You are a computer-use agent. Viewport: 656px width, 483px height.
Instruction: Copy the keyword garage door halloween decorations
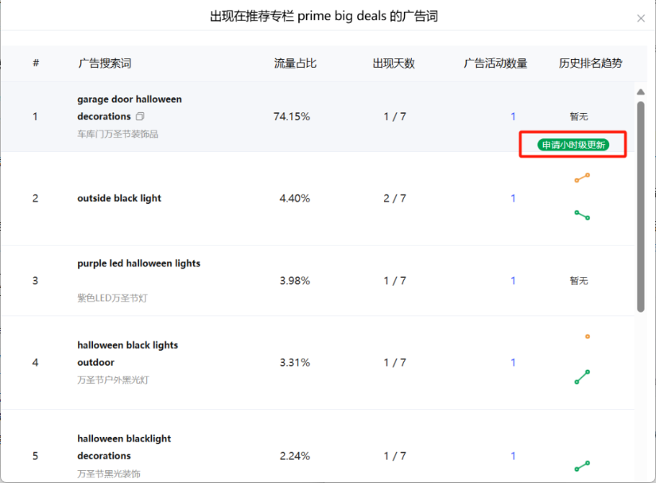[140, 116]
